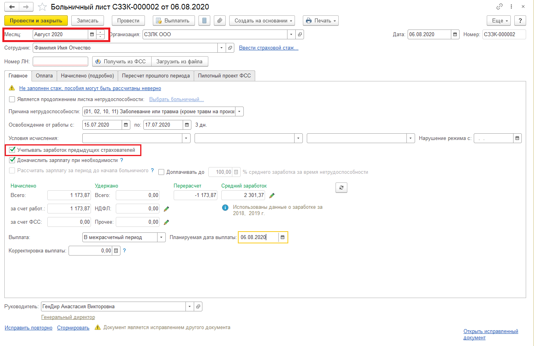Expand Руководитель dropdown list
Viewport: 534px width, 346px height.
(190, 307)
